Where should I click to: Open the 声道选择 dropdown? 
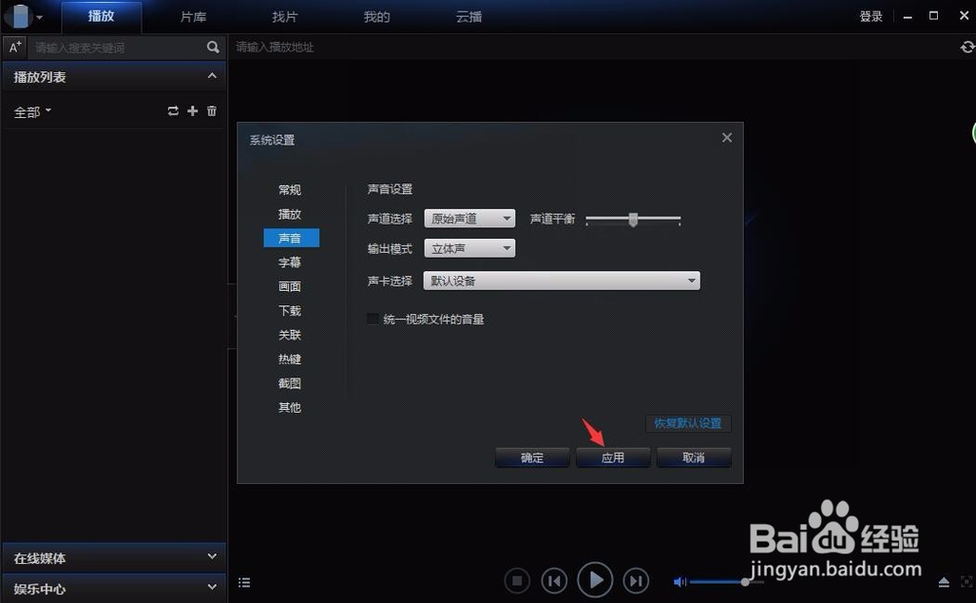tap(469, 219)
